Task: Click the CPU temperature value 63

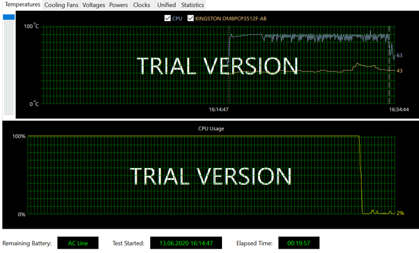Action: click(x=399, y=55)
